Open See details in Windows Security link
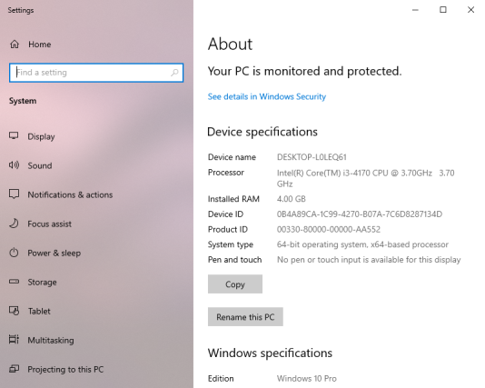Image resolution: width=485 pixels, height=388 pixels. (x=267, y=96)
